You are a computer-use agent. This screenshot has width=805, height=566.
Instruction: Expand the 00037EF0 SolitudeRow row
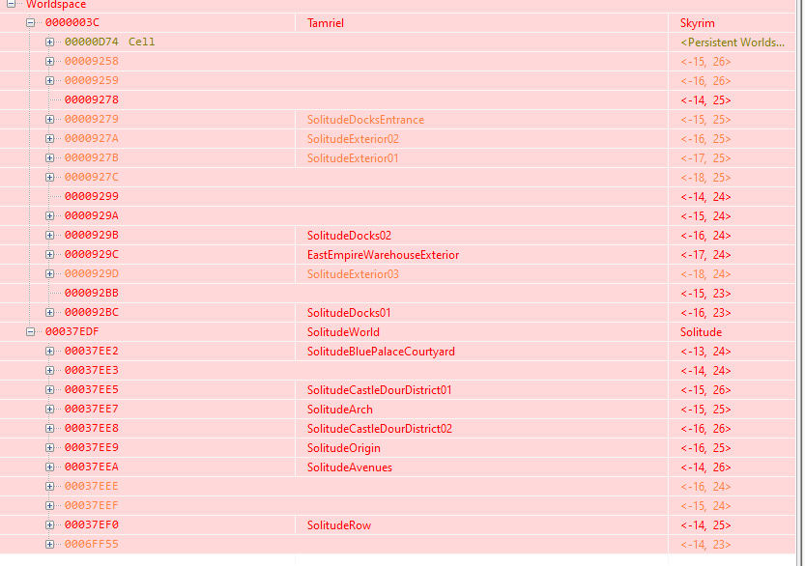(x=50, y=524)
